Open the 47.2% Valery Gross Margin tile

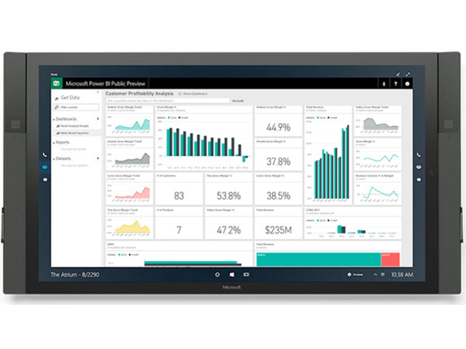click(x=228, y=224)
